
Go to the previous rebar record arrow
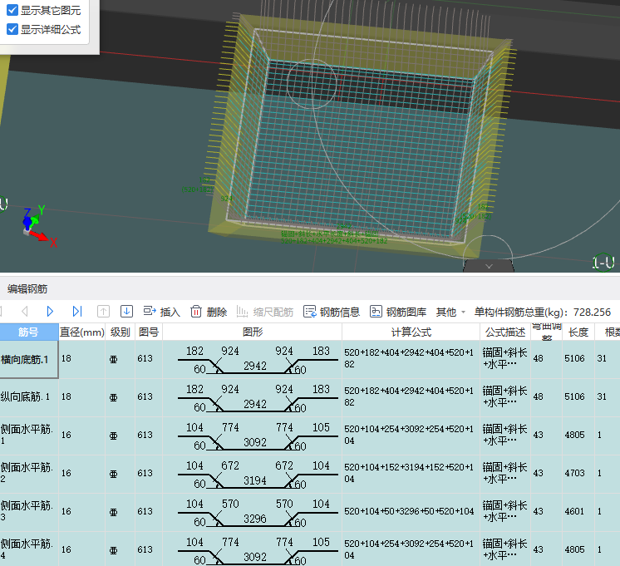24,312
